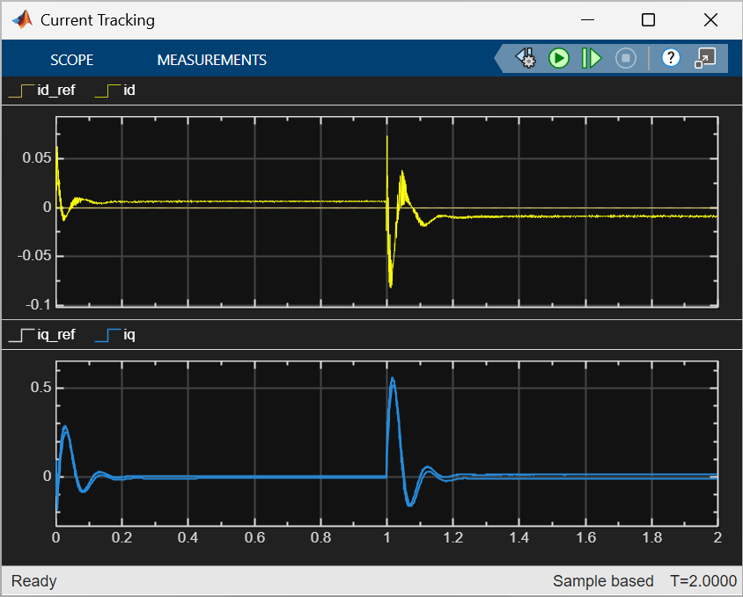Click the Step Forward icon
743x597 pixels.
pos(592,59)
